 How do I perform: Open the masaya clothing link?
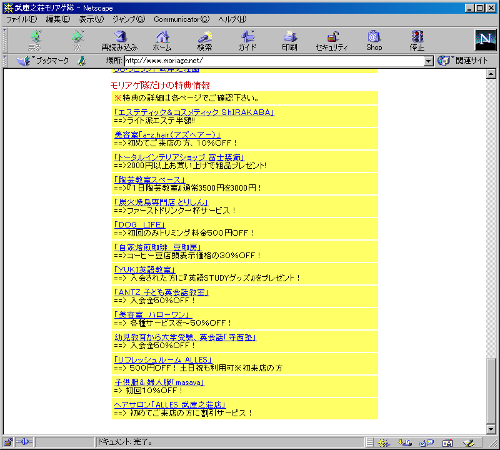coord(159,382)
